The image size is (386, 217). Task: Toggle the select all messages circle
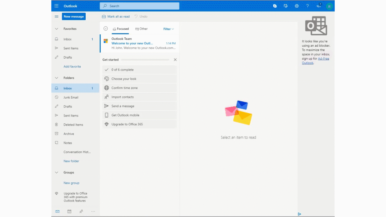pyautogui.click(x=106, y=29)
